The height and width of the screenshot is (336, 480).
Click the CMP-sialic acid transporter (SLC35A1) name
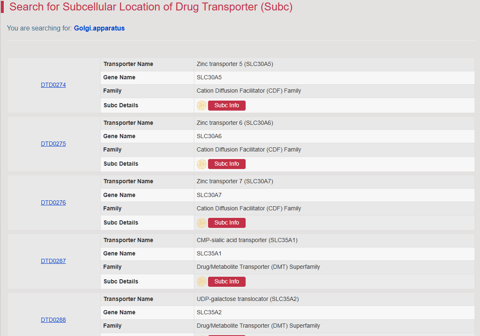247,240
